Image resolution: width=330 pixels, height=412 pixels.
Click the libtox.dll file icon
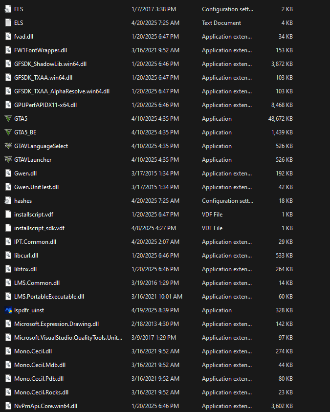coord(8,269)
